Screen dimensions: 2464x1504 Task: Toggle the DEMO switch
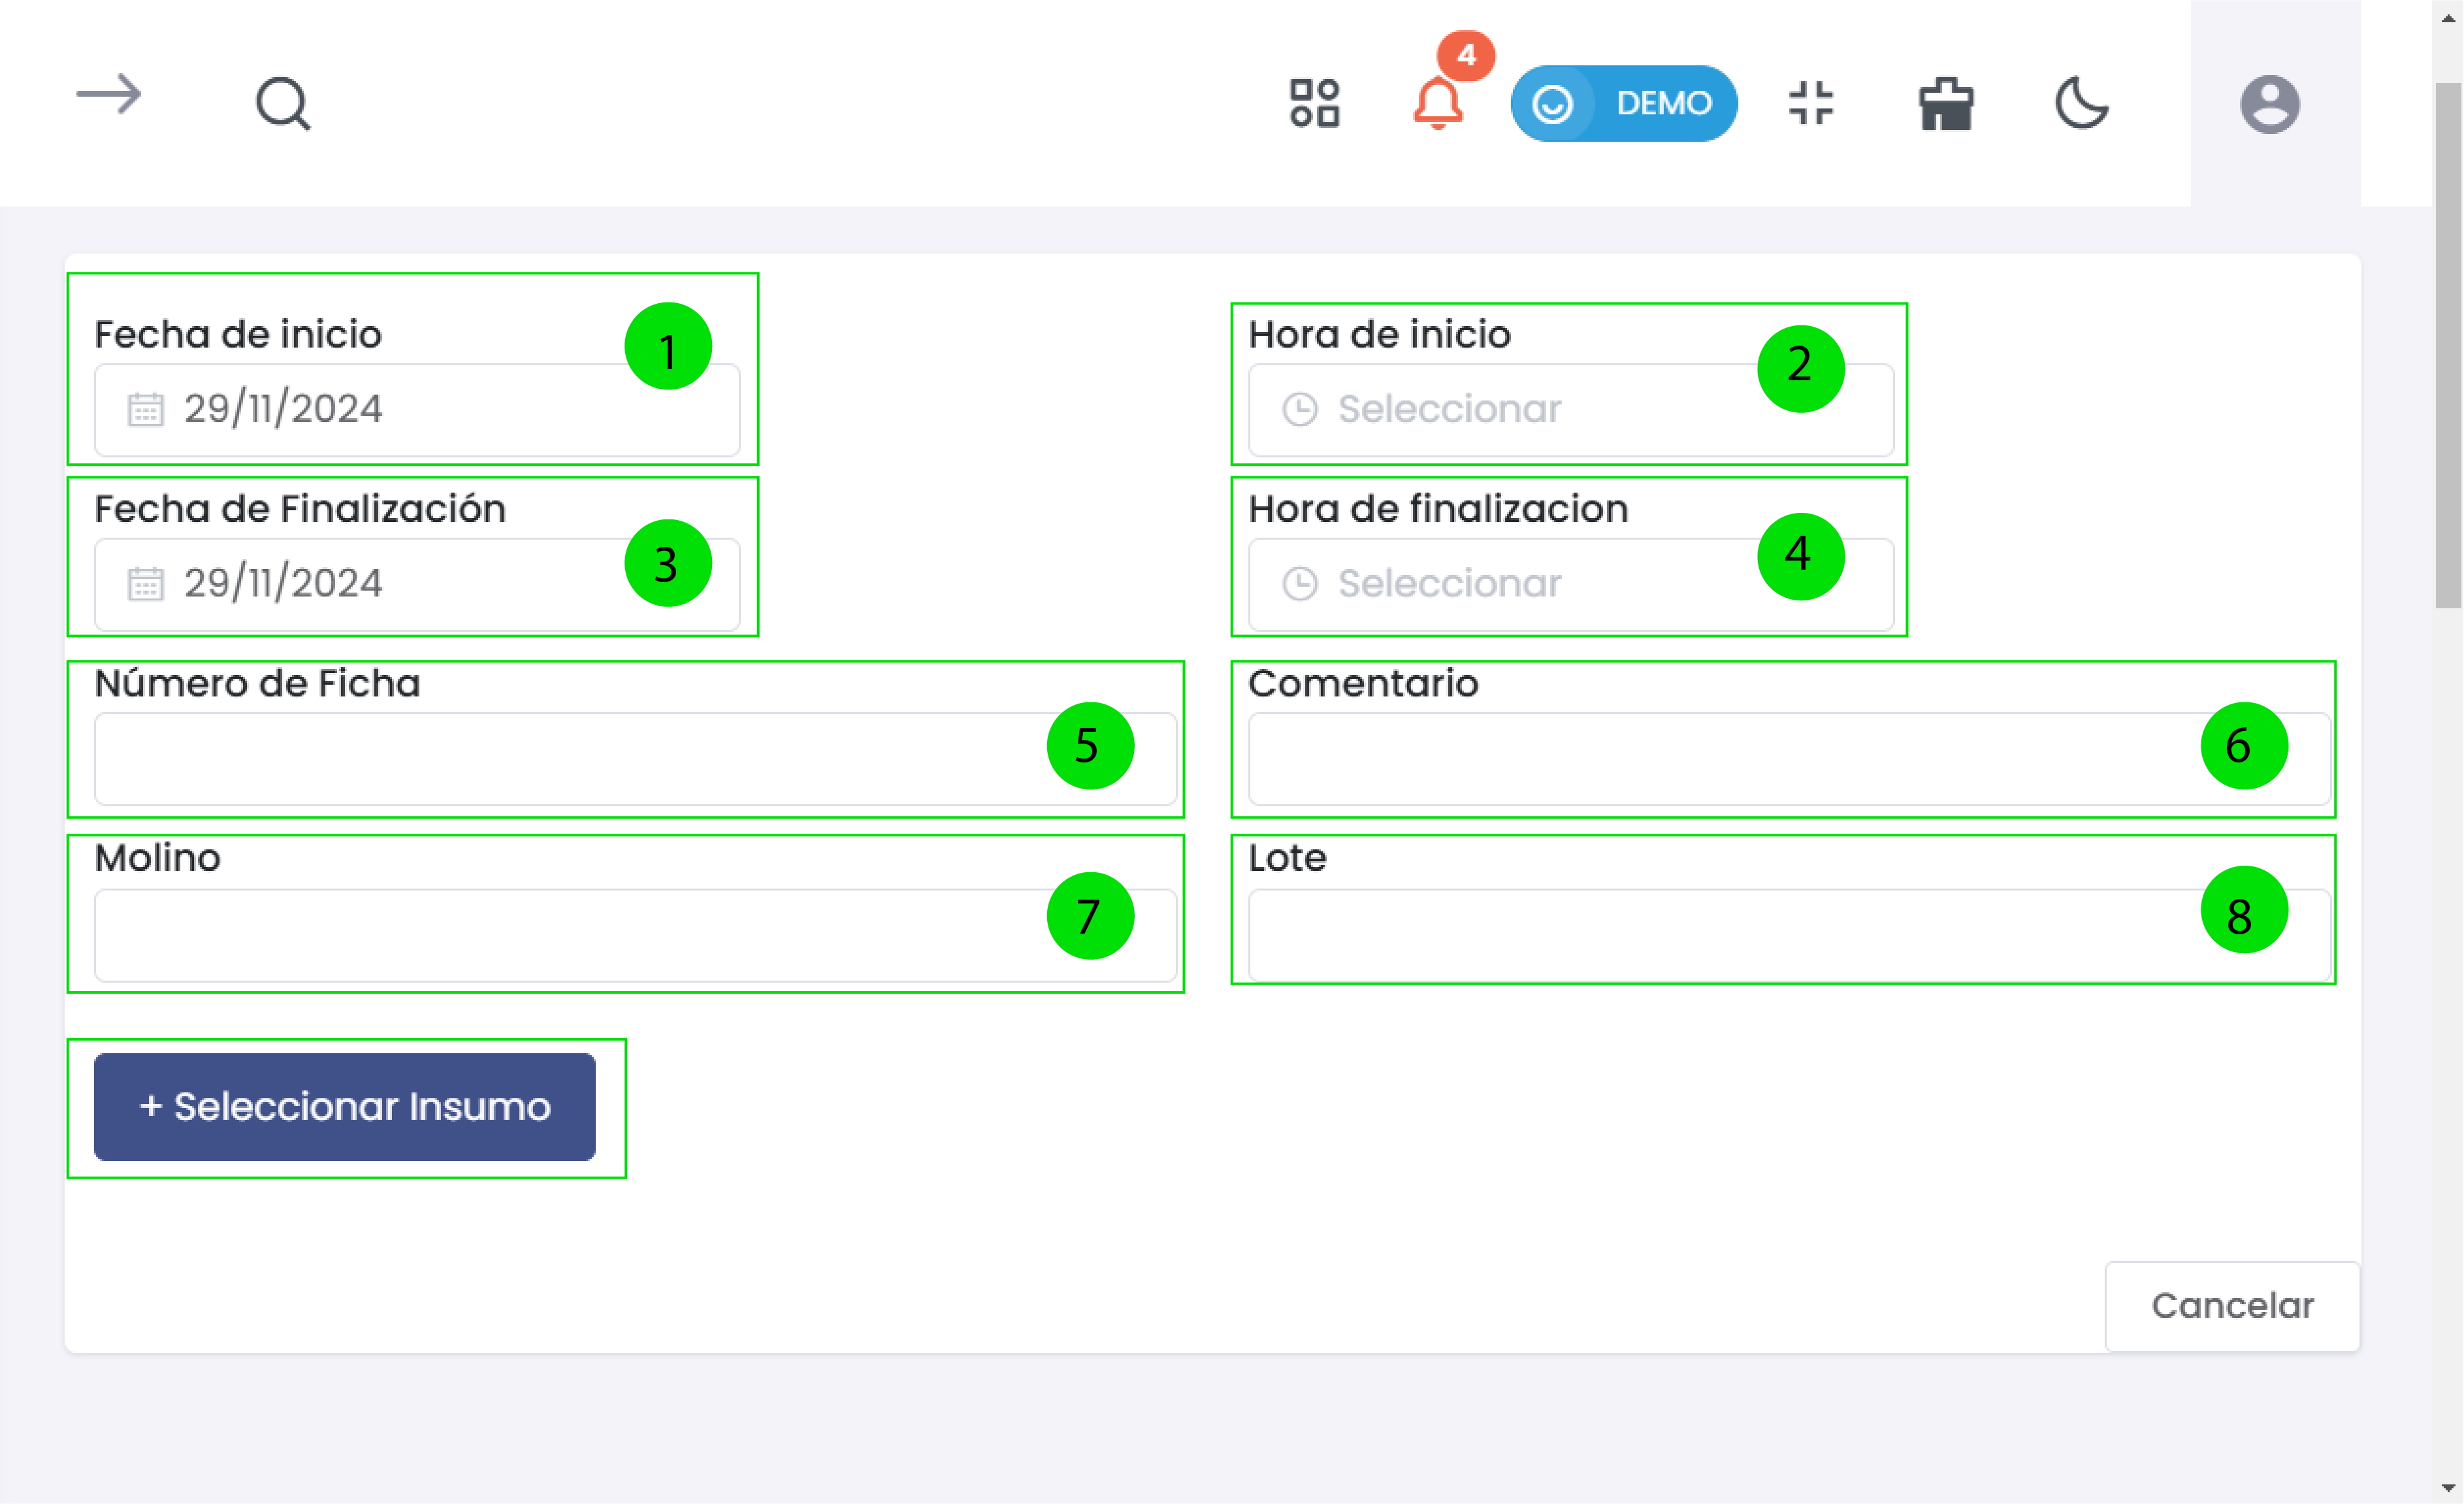tap(1623, 103)
